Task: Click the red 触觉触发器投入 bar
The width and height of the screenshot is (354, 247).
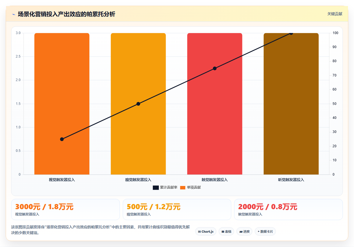Action: tap(215, 104)
